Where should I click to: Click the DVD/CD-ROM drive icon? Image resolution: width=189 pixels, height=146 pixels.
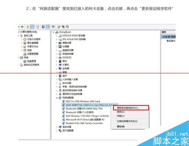click(60, 36)
